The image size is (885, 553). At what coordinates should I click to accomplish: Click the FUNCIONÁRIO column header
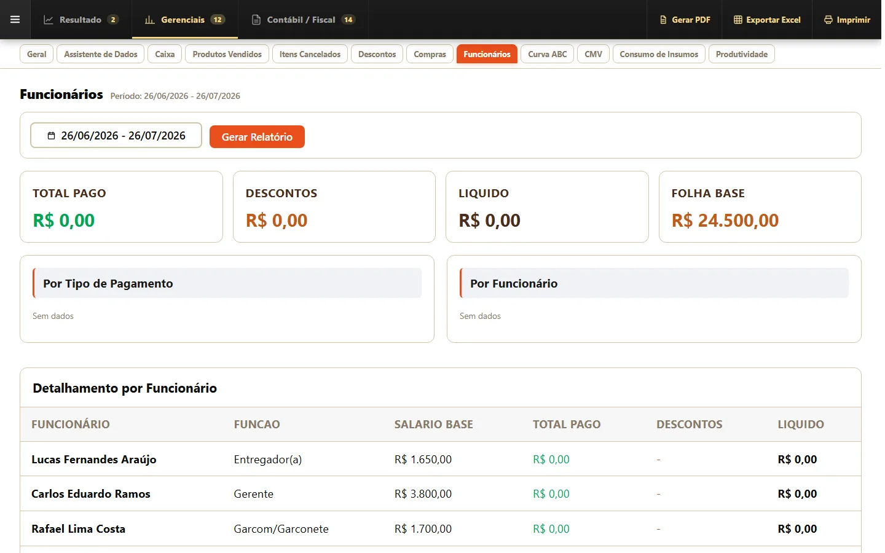(71, 424)
